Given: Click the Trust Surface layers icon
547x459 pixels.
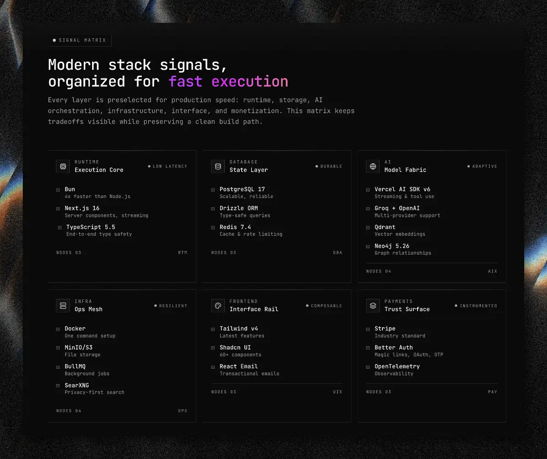Looking at the screenshot, I should tap(373, 306).
